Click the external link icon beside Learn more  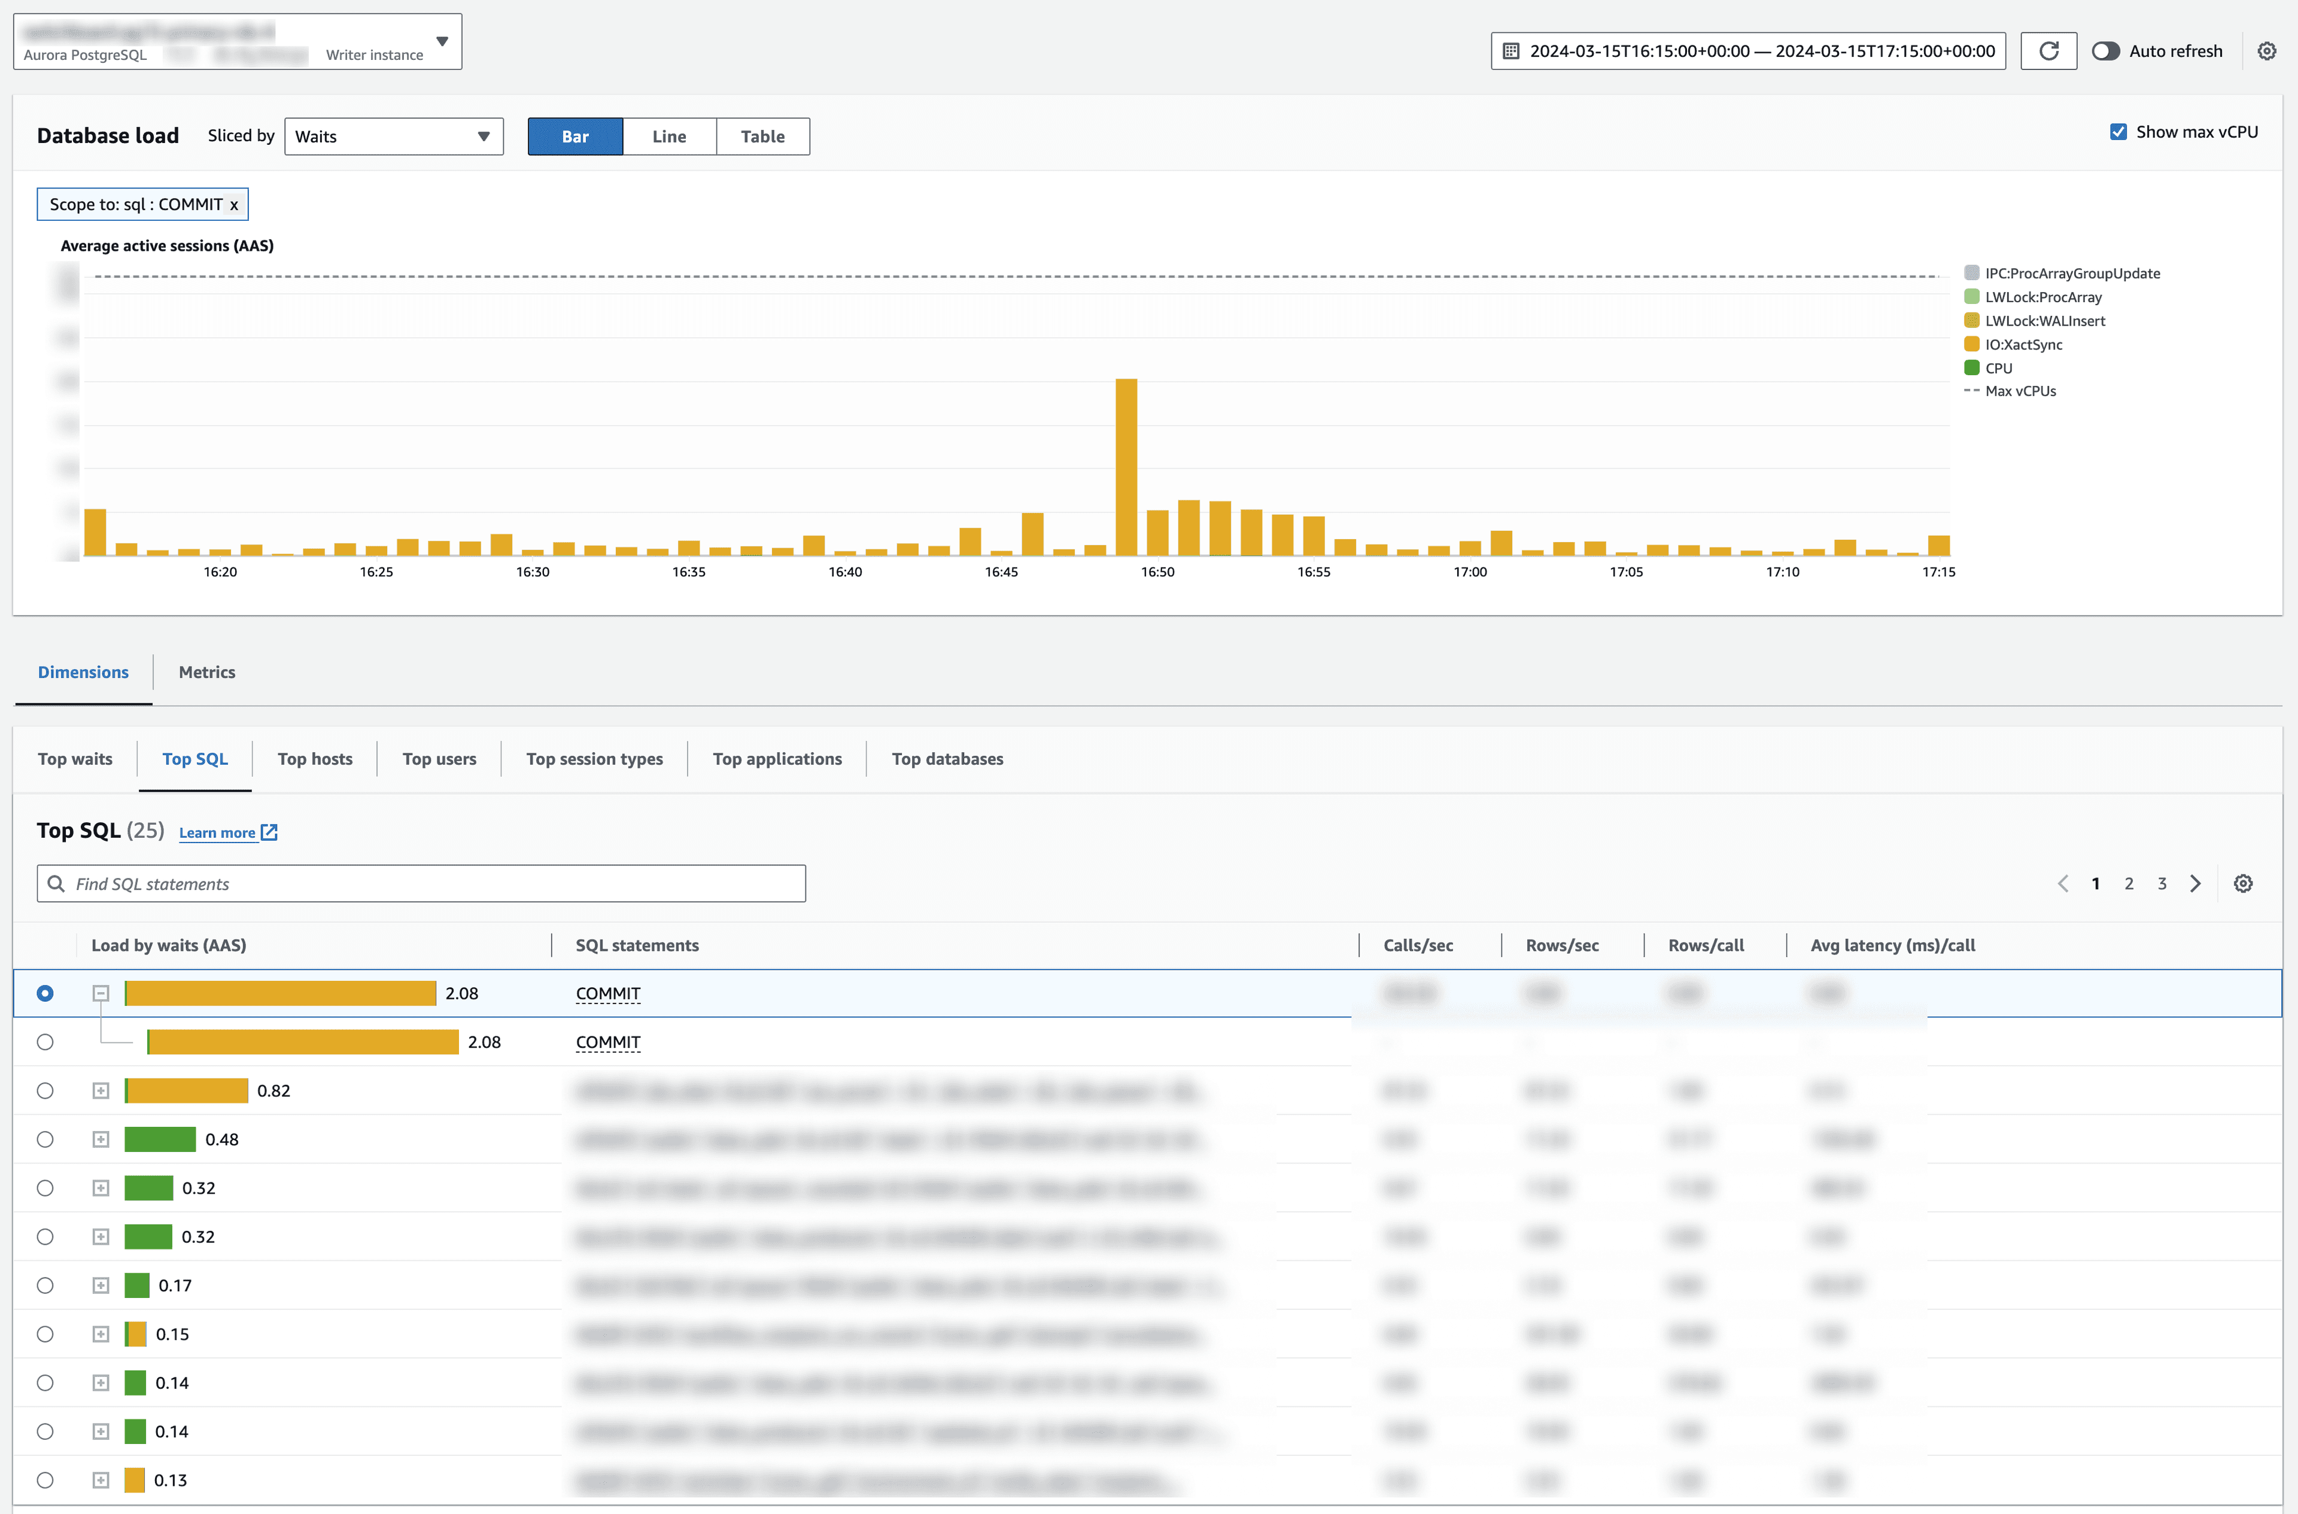tap(269, 831)
